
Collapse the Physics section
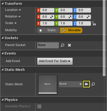(x=3, y=100)
